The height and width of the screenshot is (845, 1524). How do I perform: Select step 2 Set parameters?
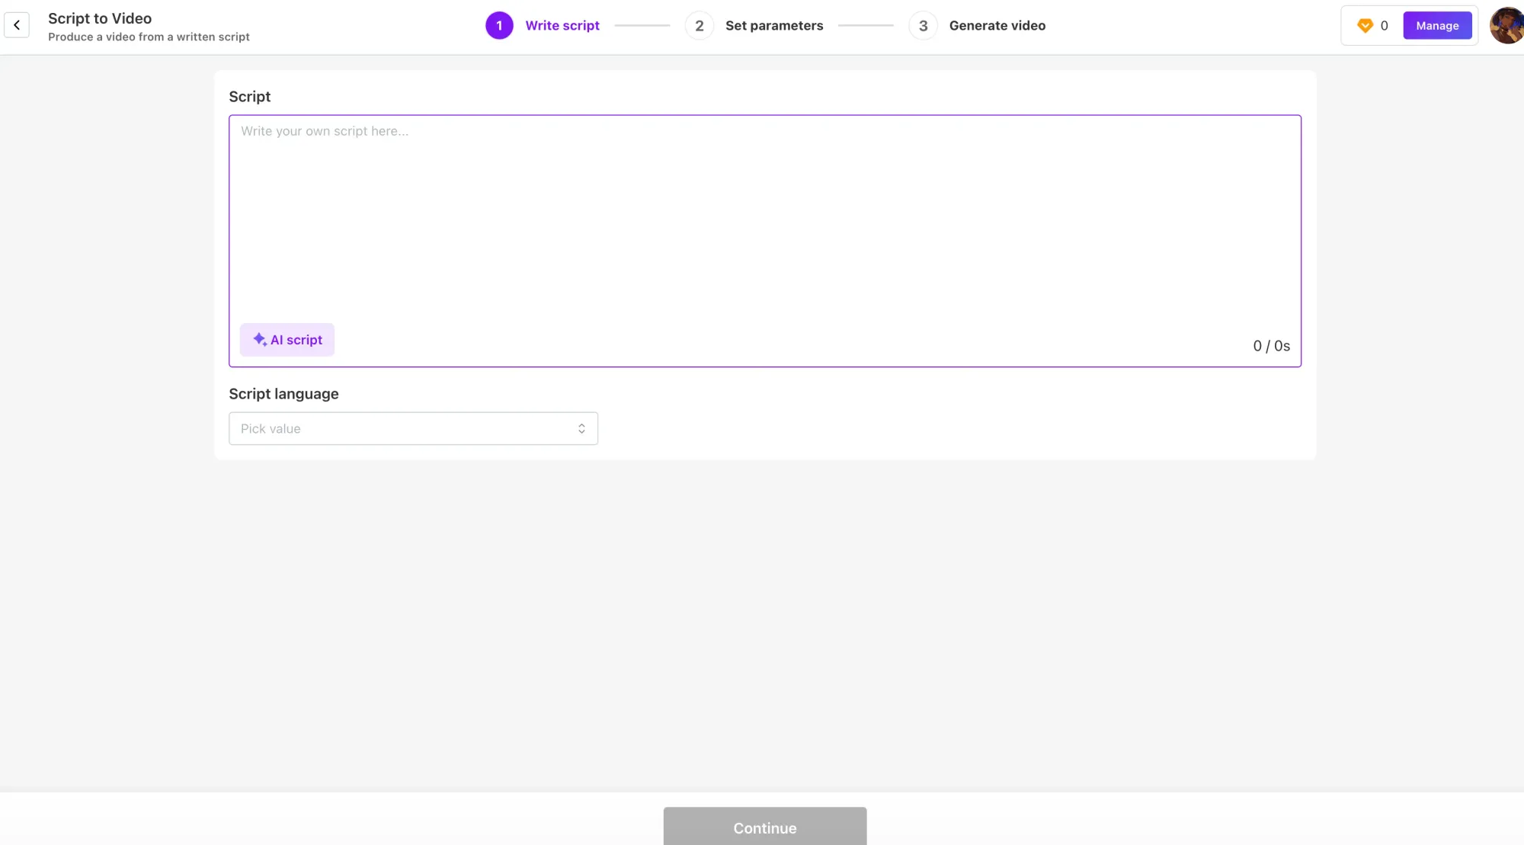coord(754,26)
